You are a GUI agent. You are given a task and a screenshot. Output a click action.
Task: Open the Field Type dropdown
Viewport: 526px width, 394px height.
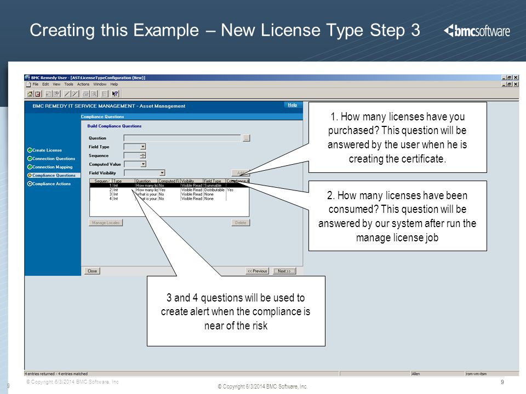pos(143,147)
